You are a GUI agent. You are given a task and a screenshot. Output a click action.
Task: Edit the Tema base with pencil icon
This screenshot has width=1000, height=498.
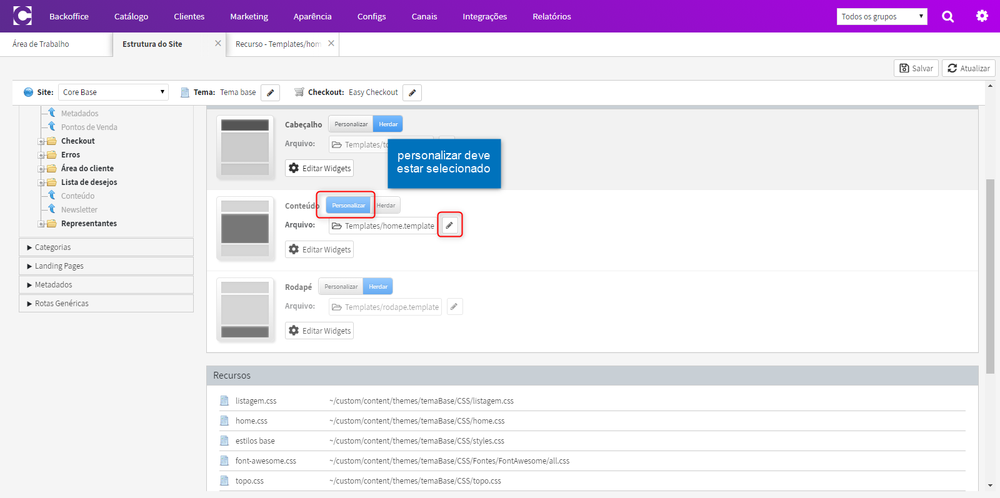click(x=270, y=92)
